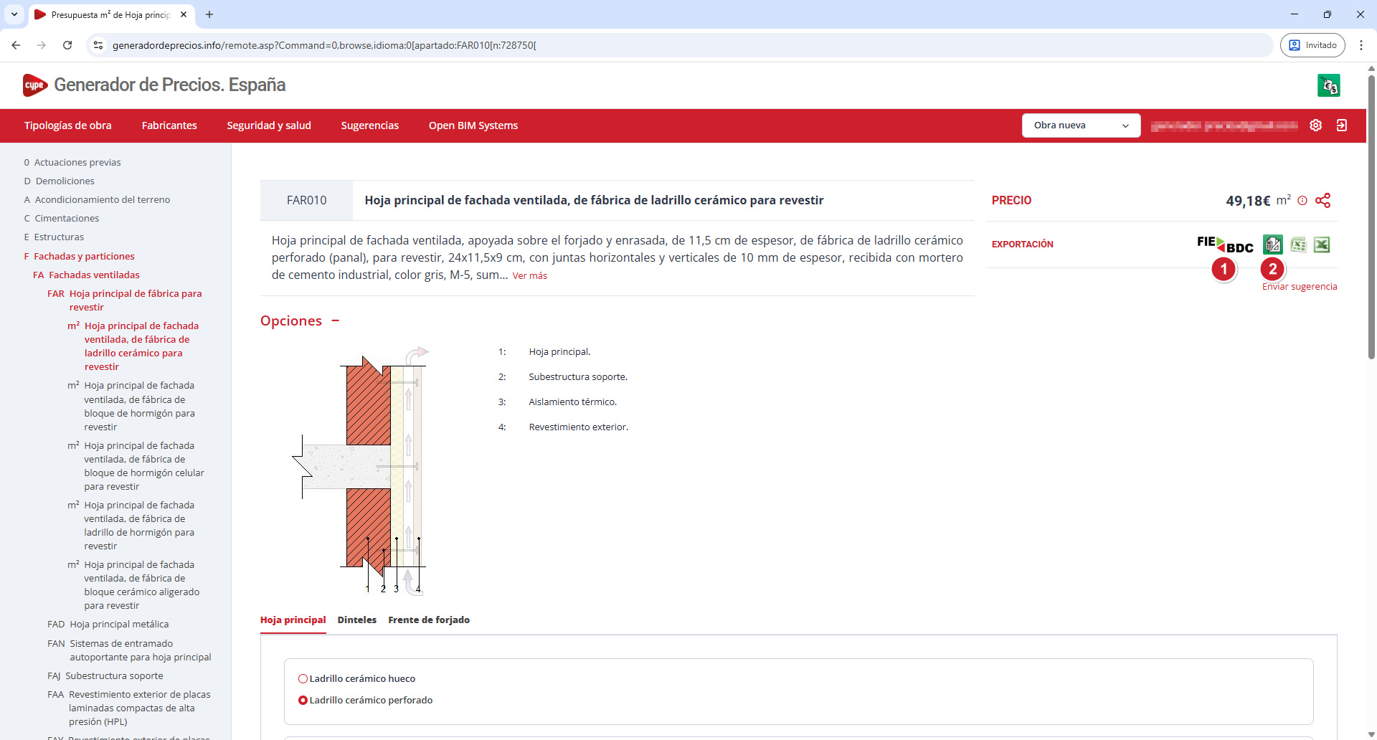Viewport: 1377px width, 740px height.
Task: Switch to the Dinteles tab
Action: click(356, 620)
